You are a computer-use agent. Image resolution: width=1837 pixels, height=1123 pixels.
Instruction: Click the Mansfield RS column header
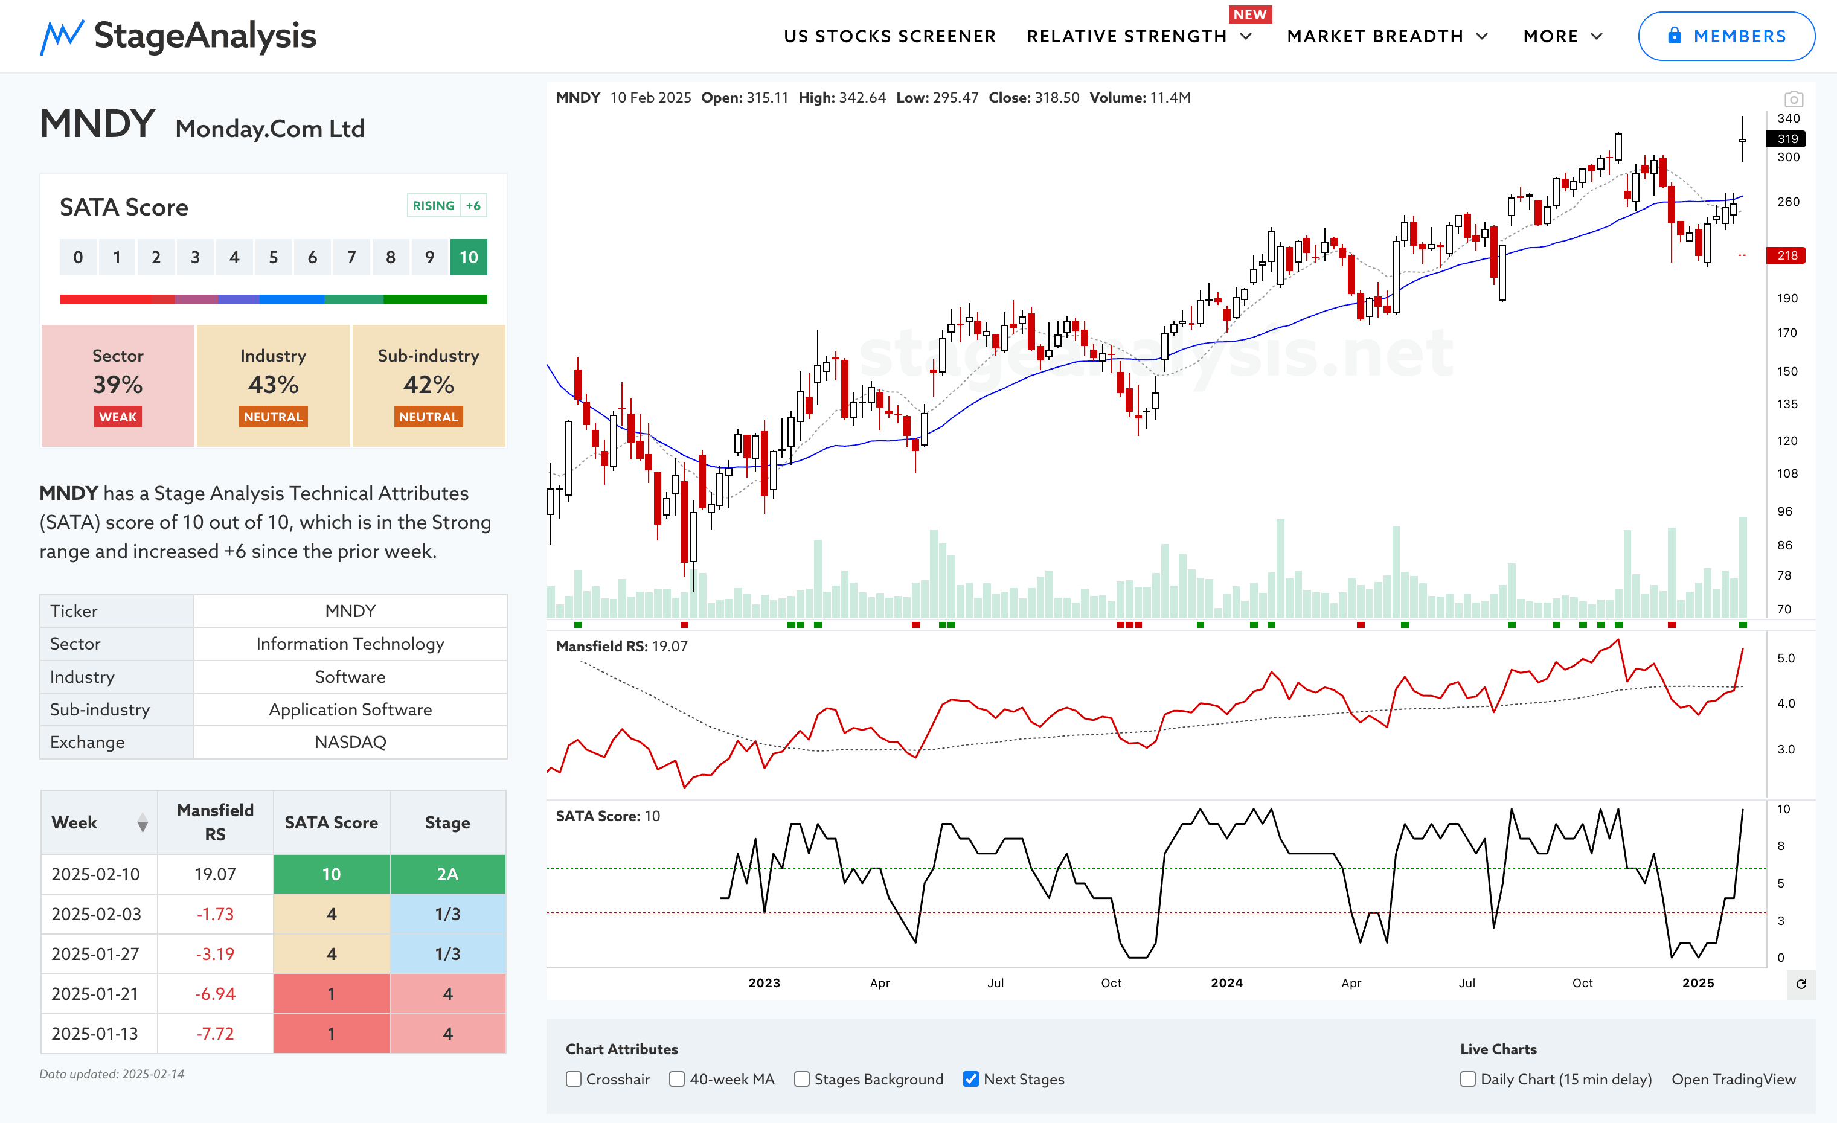click(215, 822)
